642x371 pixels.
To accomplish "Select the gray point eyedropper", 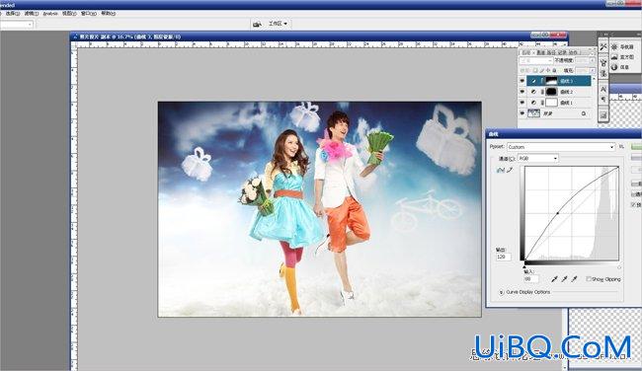I will click(x=564, y=279).
